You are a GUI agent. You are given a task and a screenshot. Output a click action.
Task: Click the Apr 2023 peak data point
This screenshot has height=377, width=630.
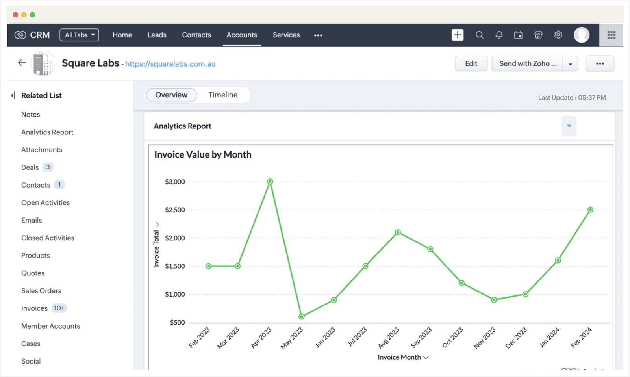270,182
